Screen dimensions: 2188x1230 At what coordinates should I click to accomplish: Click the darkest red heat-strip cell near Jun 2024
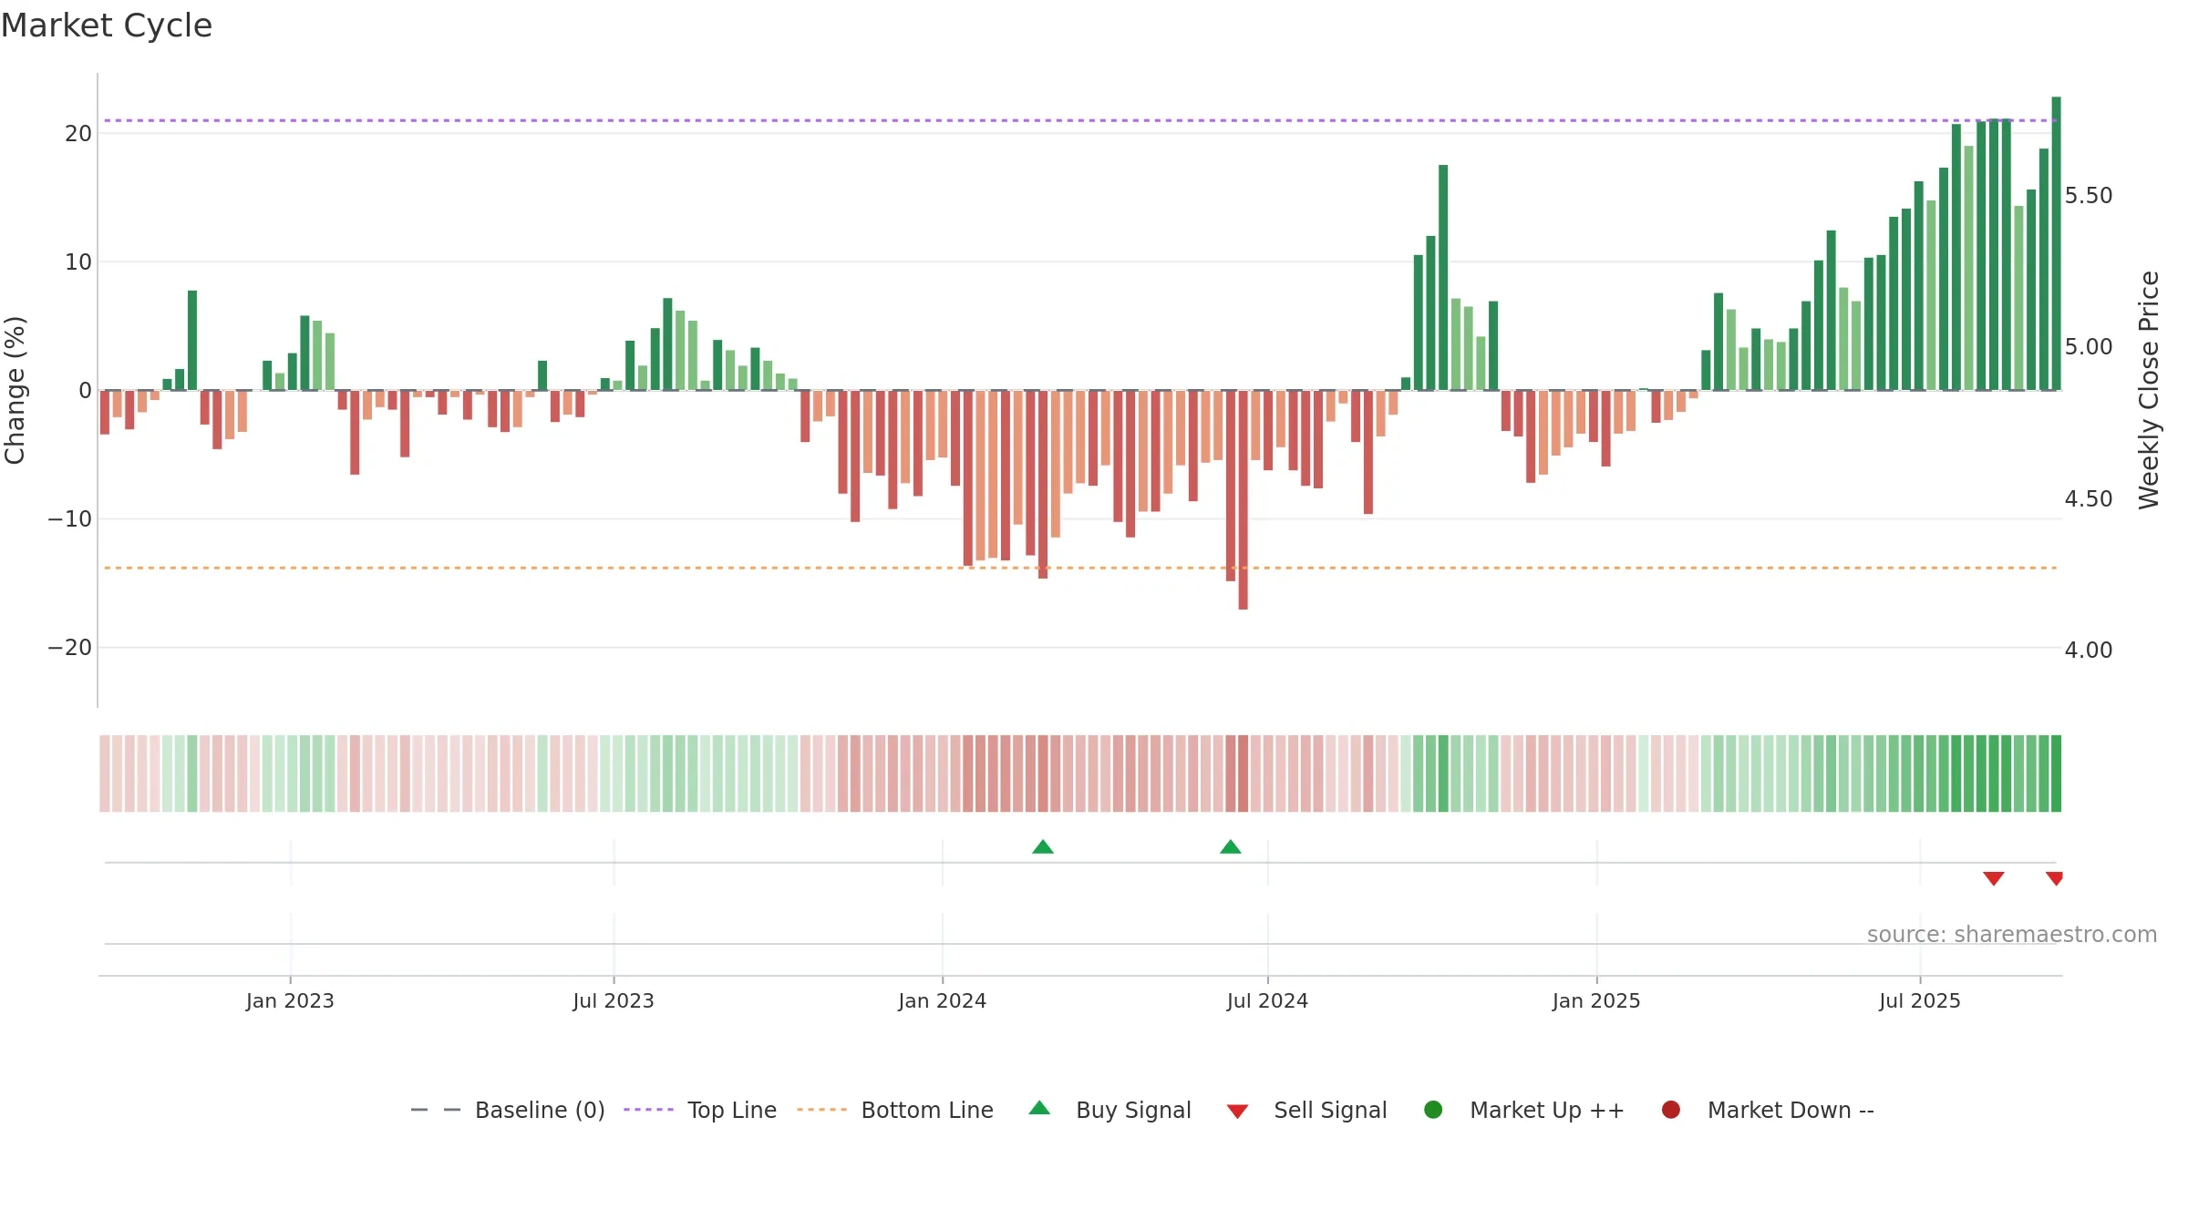coord(1244,774)
